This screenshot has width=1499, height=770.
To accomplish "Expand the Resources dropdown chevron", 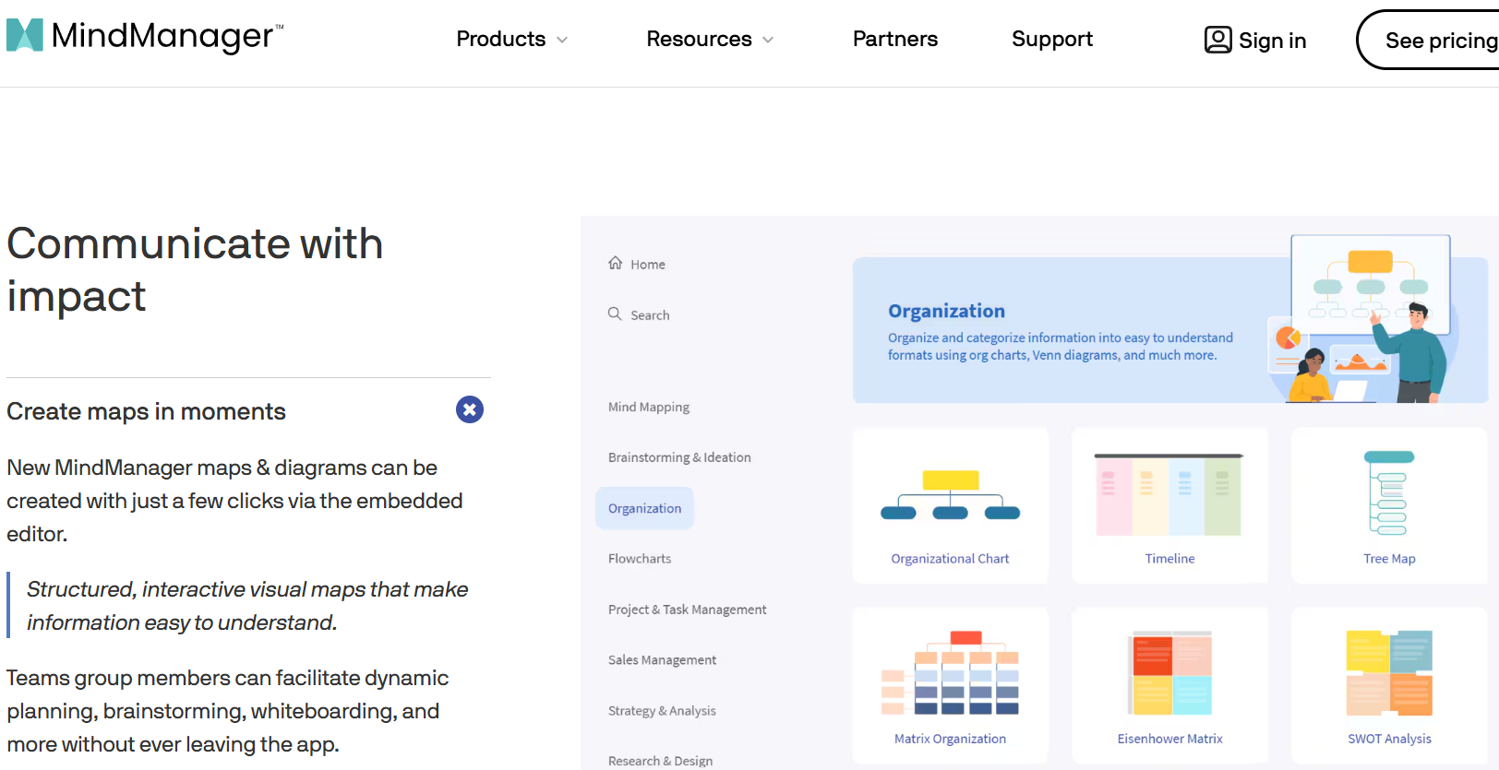I will [x=768, y=40].
